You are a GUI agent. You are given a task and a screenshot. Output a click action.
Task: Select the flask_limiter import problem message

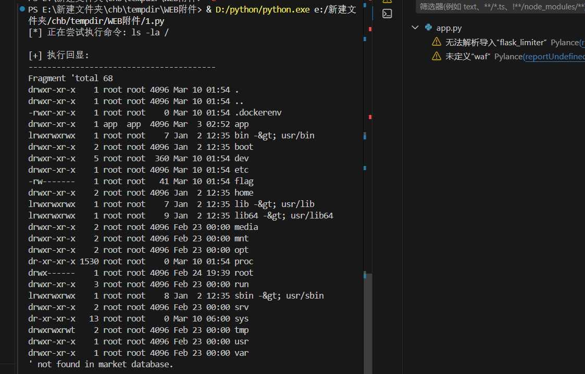[495, 42]
